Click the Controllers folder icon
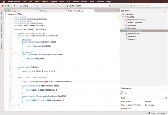 pyautogui.click(x=127, y=28)
